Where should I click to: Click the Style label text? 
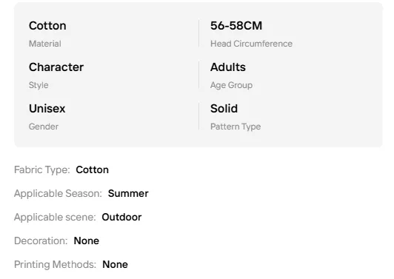39,85
